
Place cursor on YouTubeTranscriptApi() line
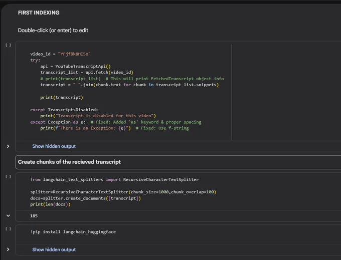[x=75, y=66]
